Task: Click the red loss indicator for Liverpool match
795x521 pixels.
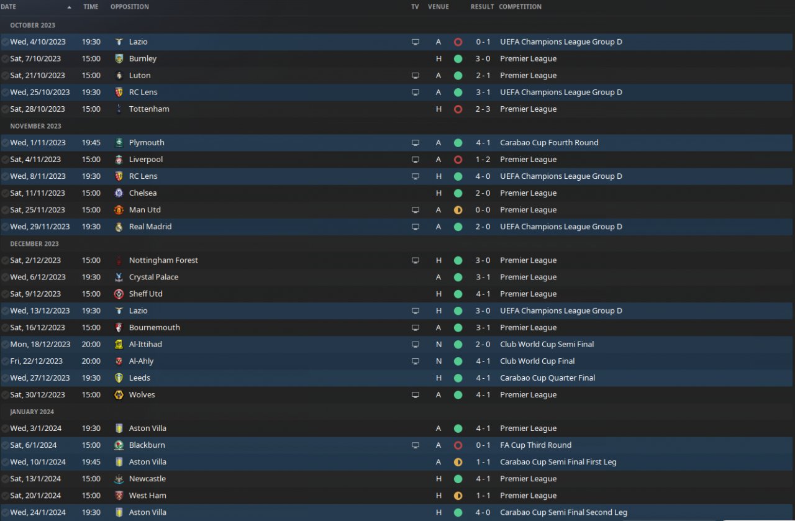Action: pyautogui.click(x=458, y=160)
